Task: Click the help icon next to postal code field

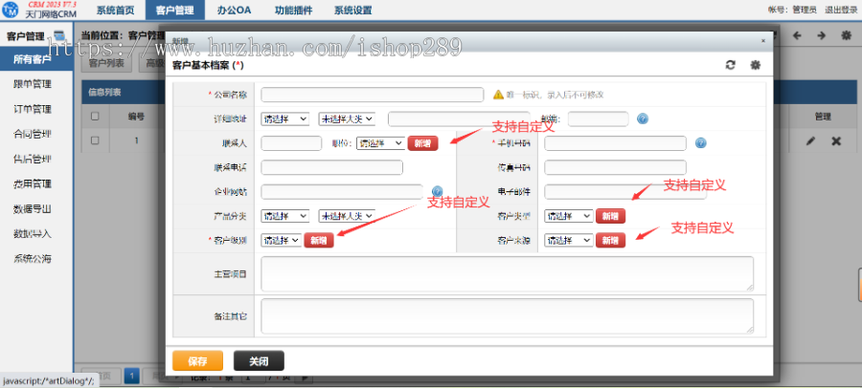Action: pyautogui.click(x=642, y=119)
